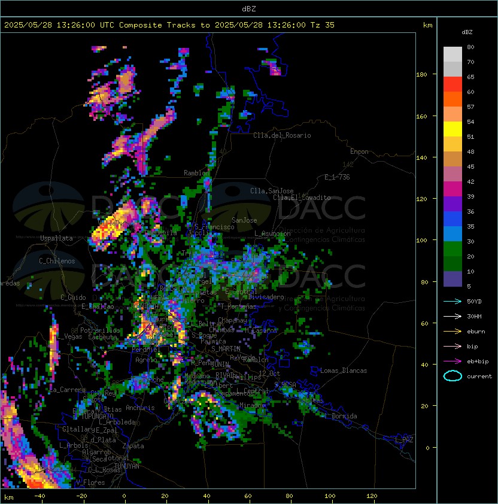
Task: Pick the bright green 20–30 dBZ color band
Action: [x=453, y=249]
